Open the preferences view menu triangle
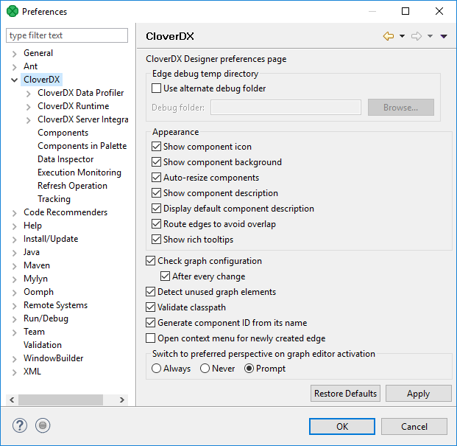 [x=444, y=36]
